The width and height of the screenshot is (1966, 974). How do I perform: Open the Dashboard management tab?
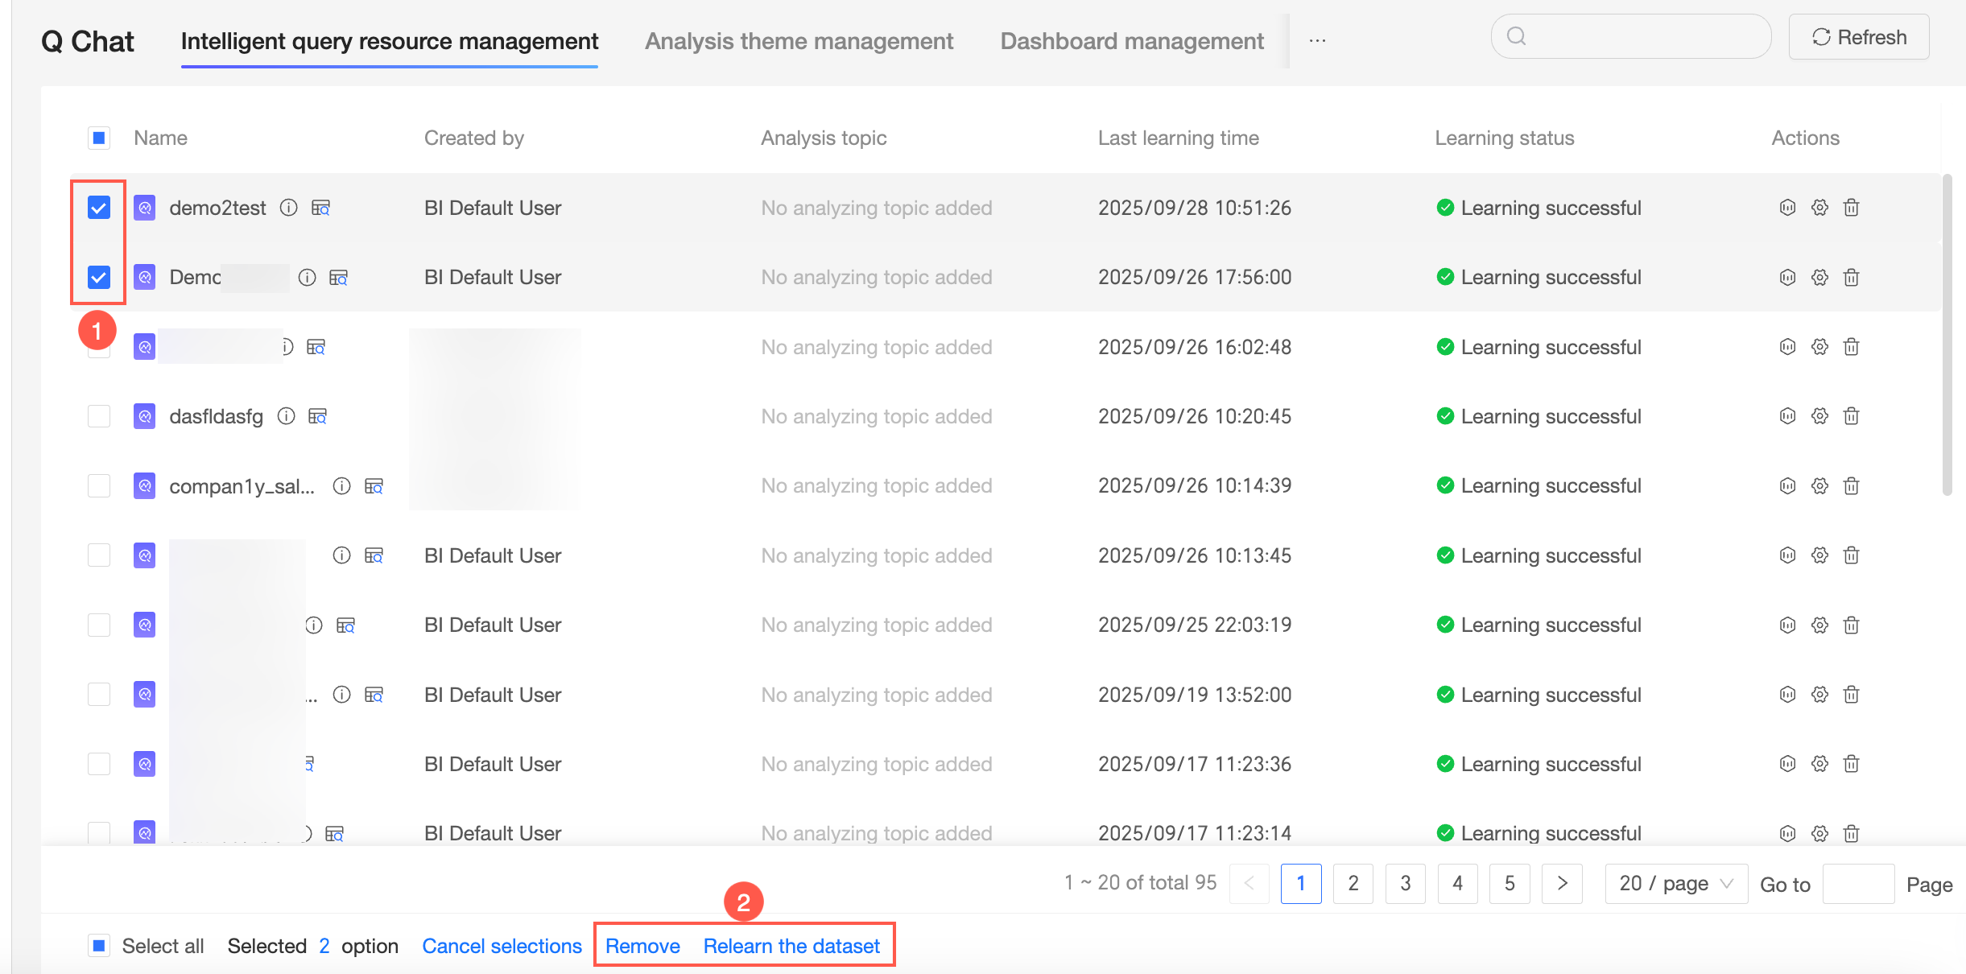[1131, 41]
